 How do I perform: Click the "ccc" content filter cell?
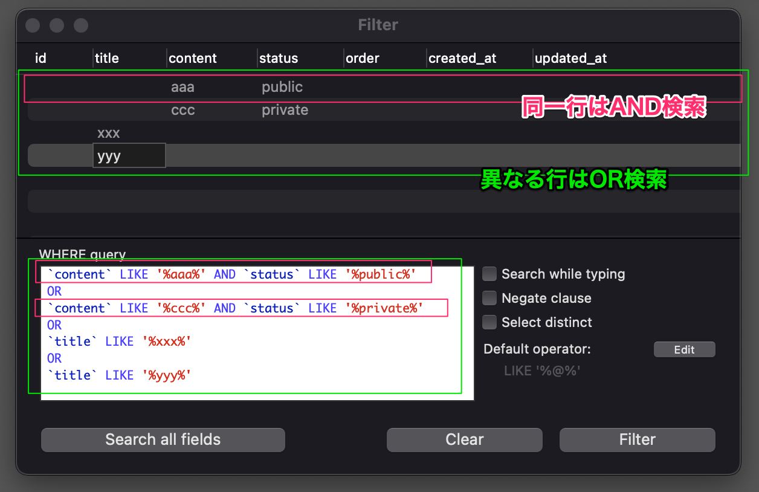click(x=183, y=110)
